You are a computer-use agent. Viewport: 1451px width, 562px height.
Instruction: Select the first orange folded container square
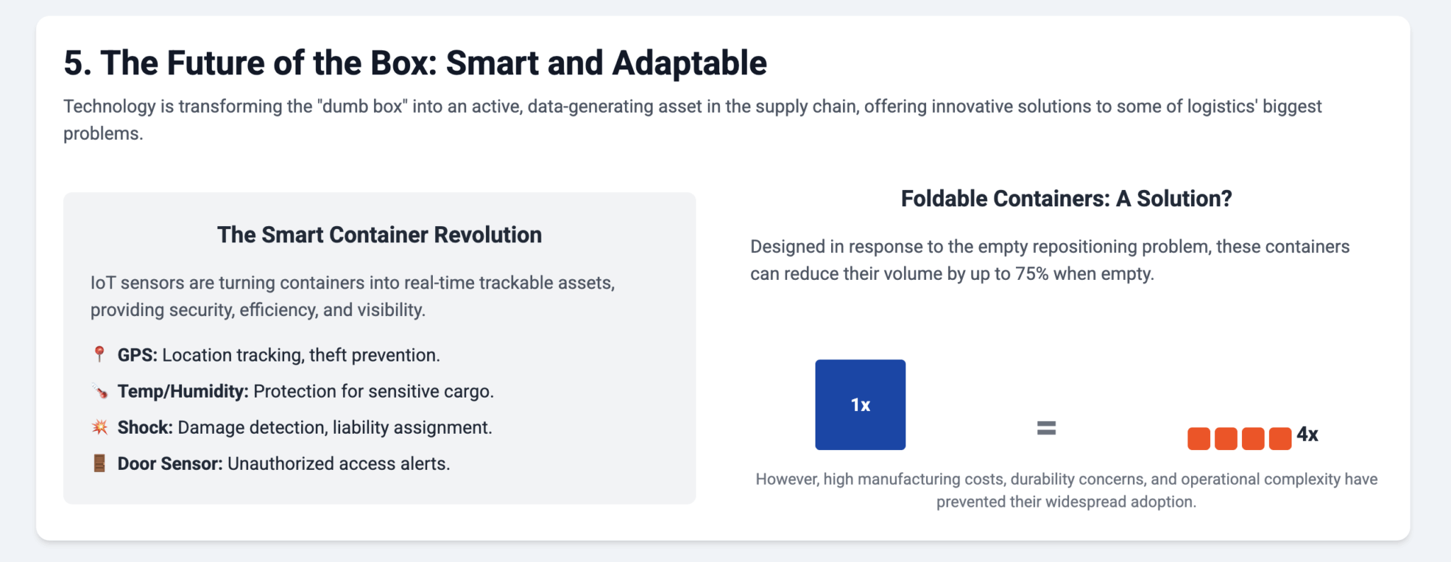1199,439
